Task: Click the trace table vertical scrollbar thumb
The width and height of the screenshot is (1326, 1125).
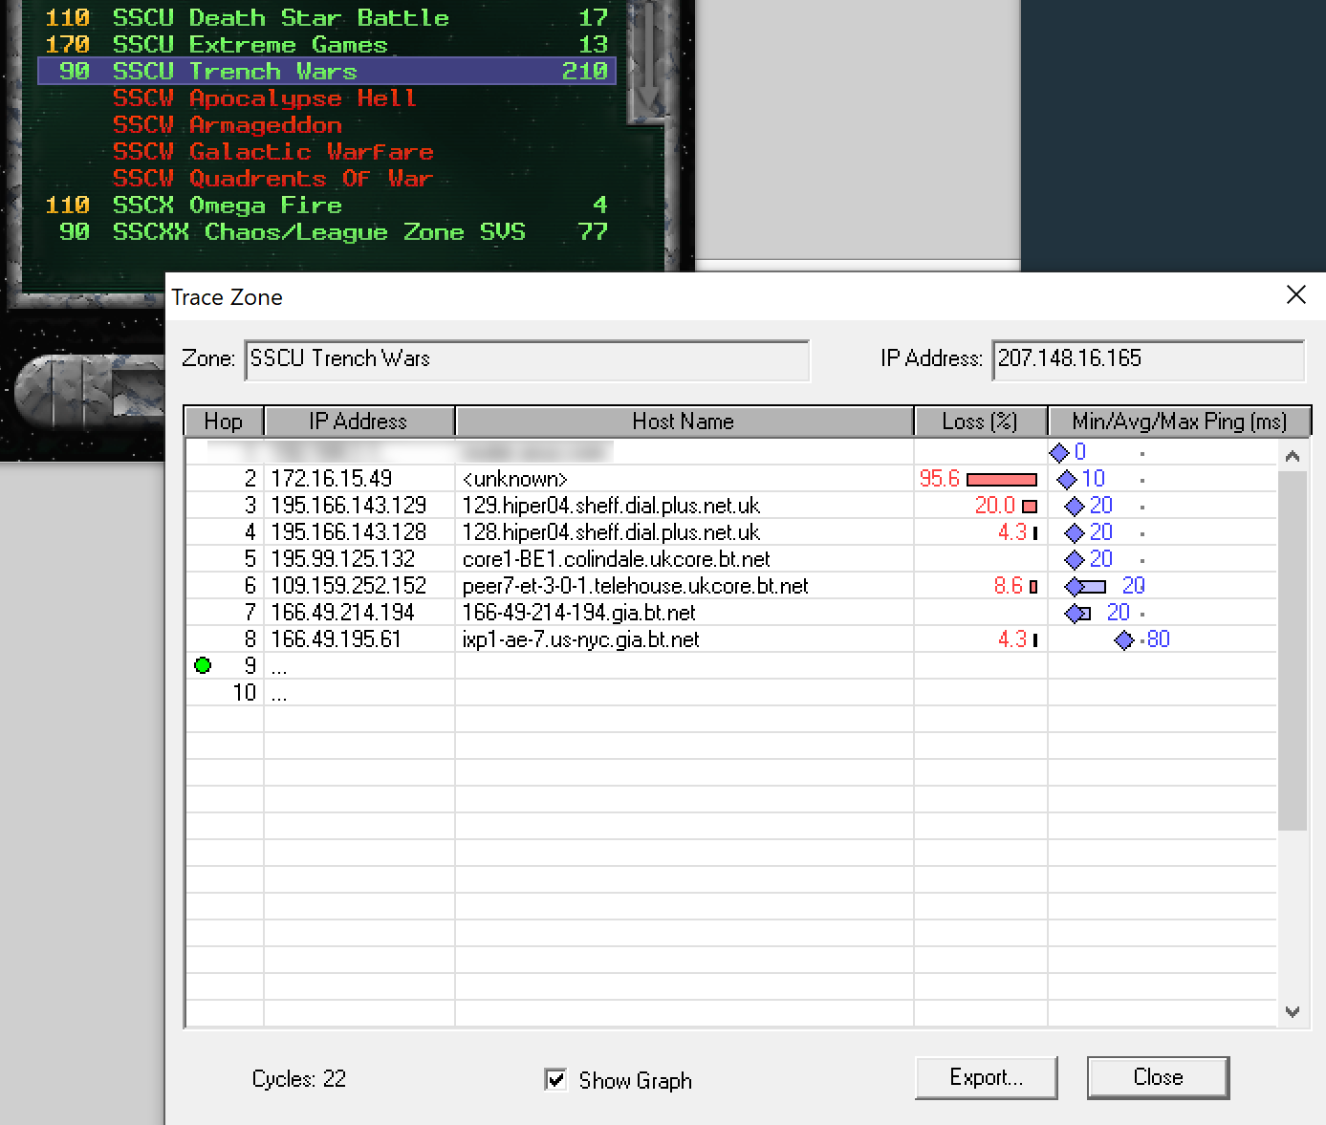Action: tap(1293, 650)
